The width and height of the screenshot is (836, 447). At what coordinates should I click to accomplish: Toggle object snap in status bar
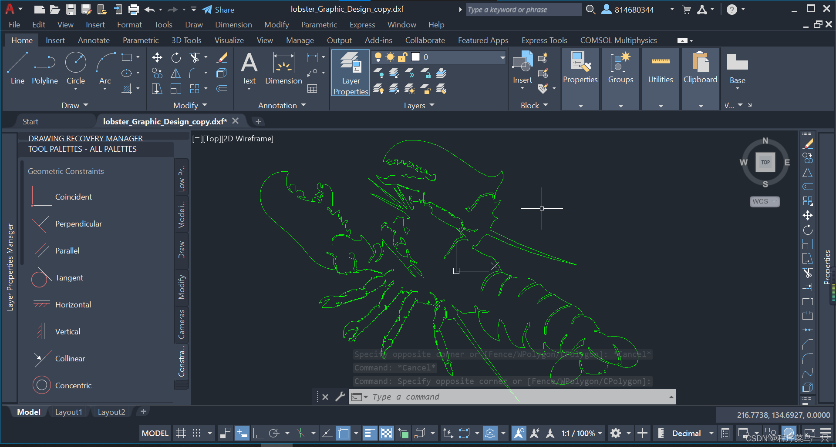343,433
